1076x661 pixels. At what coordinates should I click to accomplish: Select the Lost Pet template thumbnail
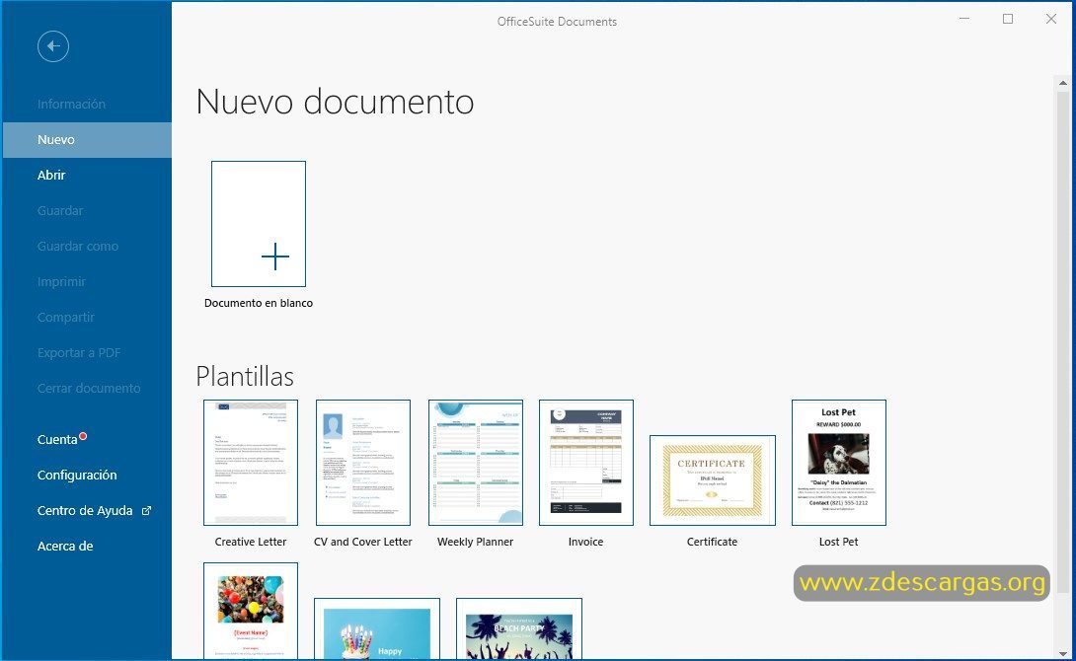point(838,463)
